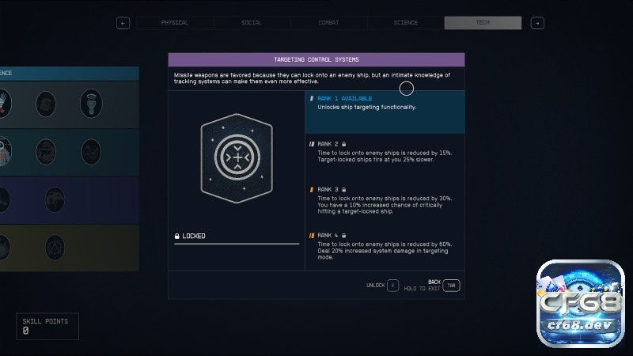Select the Rank 1 Available row
The height and width of the screenshot is (356, 633).
385,112
